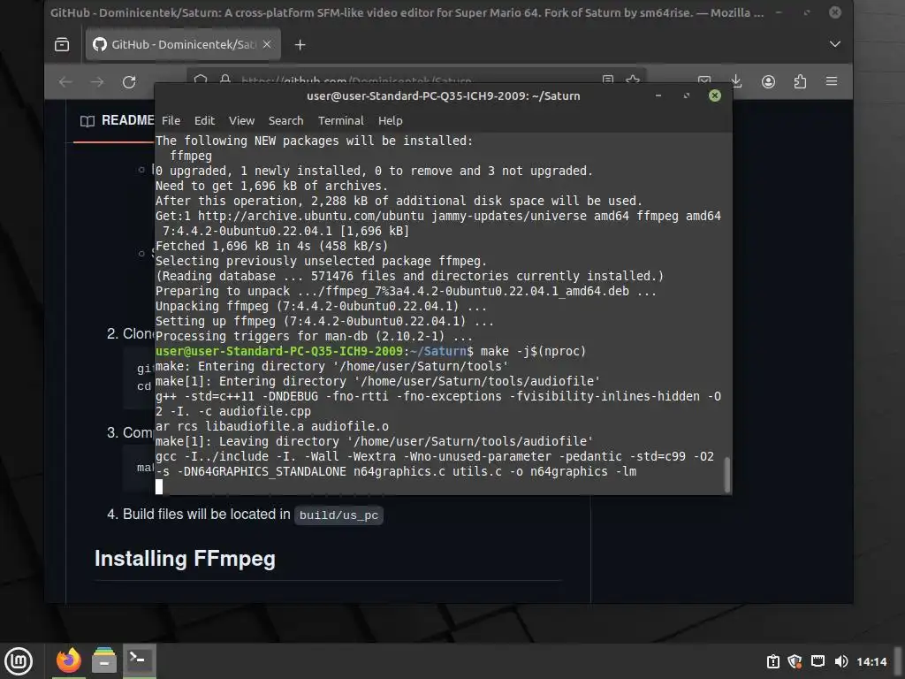The width and height of the screenshot is (905, 679).
Task: Click the show desktop strip at panel end
Action: [899, 661]
